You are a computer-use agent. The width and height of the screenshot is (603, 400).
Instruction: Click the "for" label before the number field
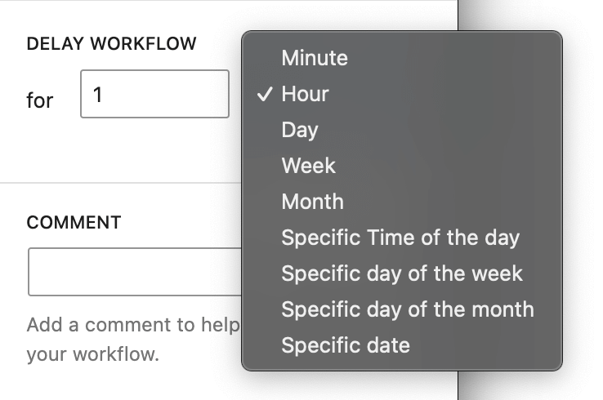[40, 100]
